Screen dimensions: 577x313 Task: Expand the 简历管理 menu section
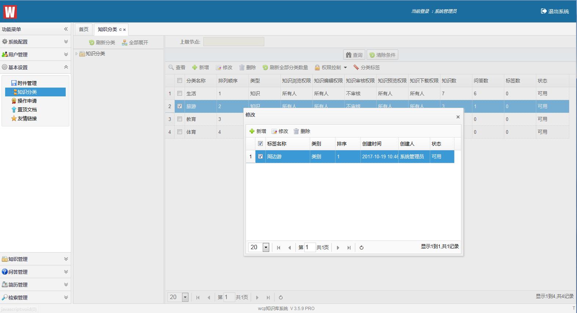click(66, 284)
